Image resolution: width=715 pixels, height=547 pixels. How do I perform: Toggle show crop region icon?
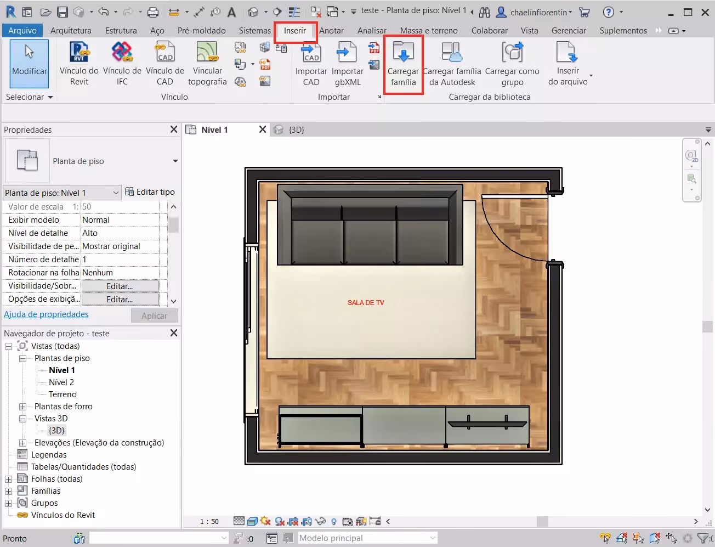[x=307, y=521]
